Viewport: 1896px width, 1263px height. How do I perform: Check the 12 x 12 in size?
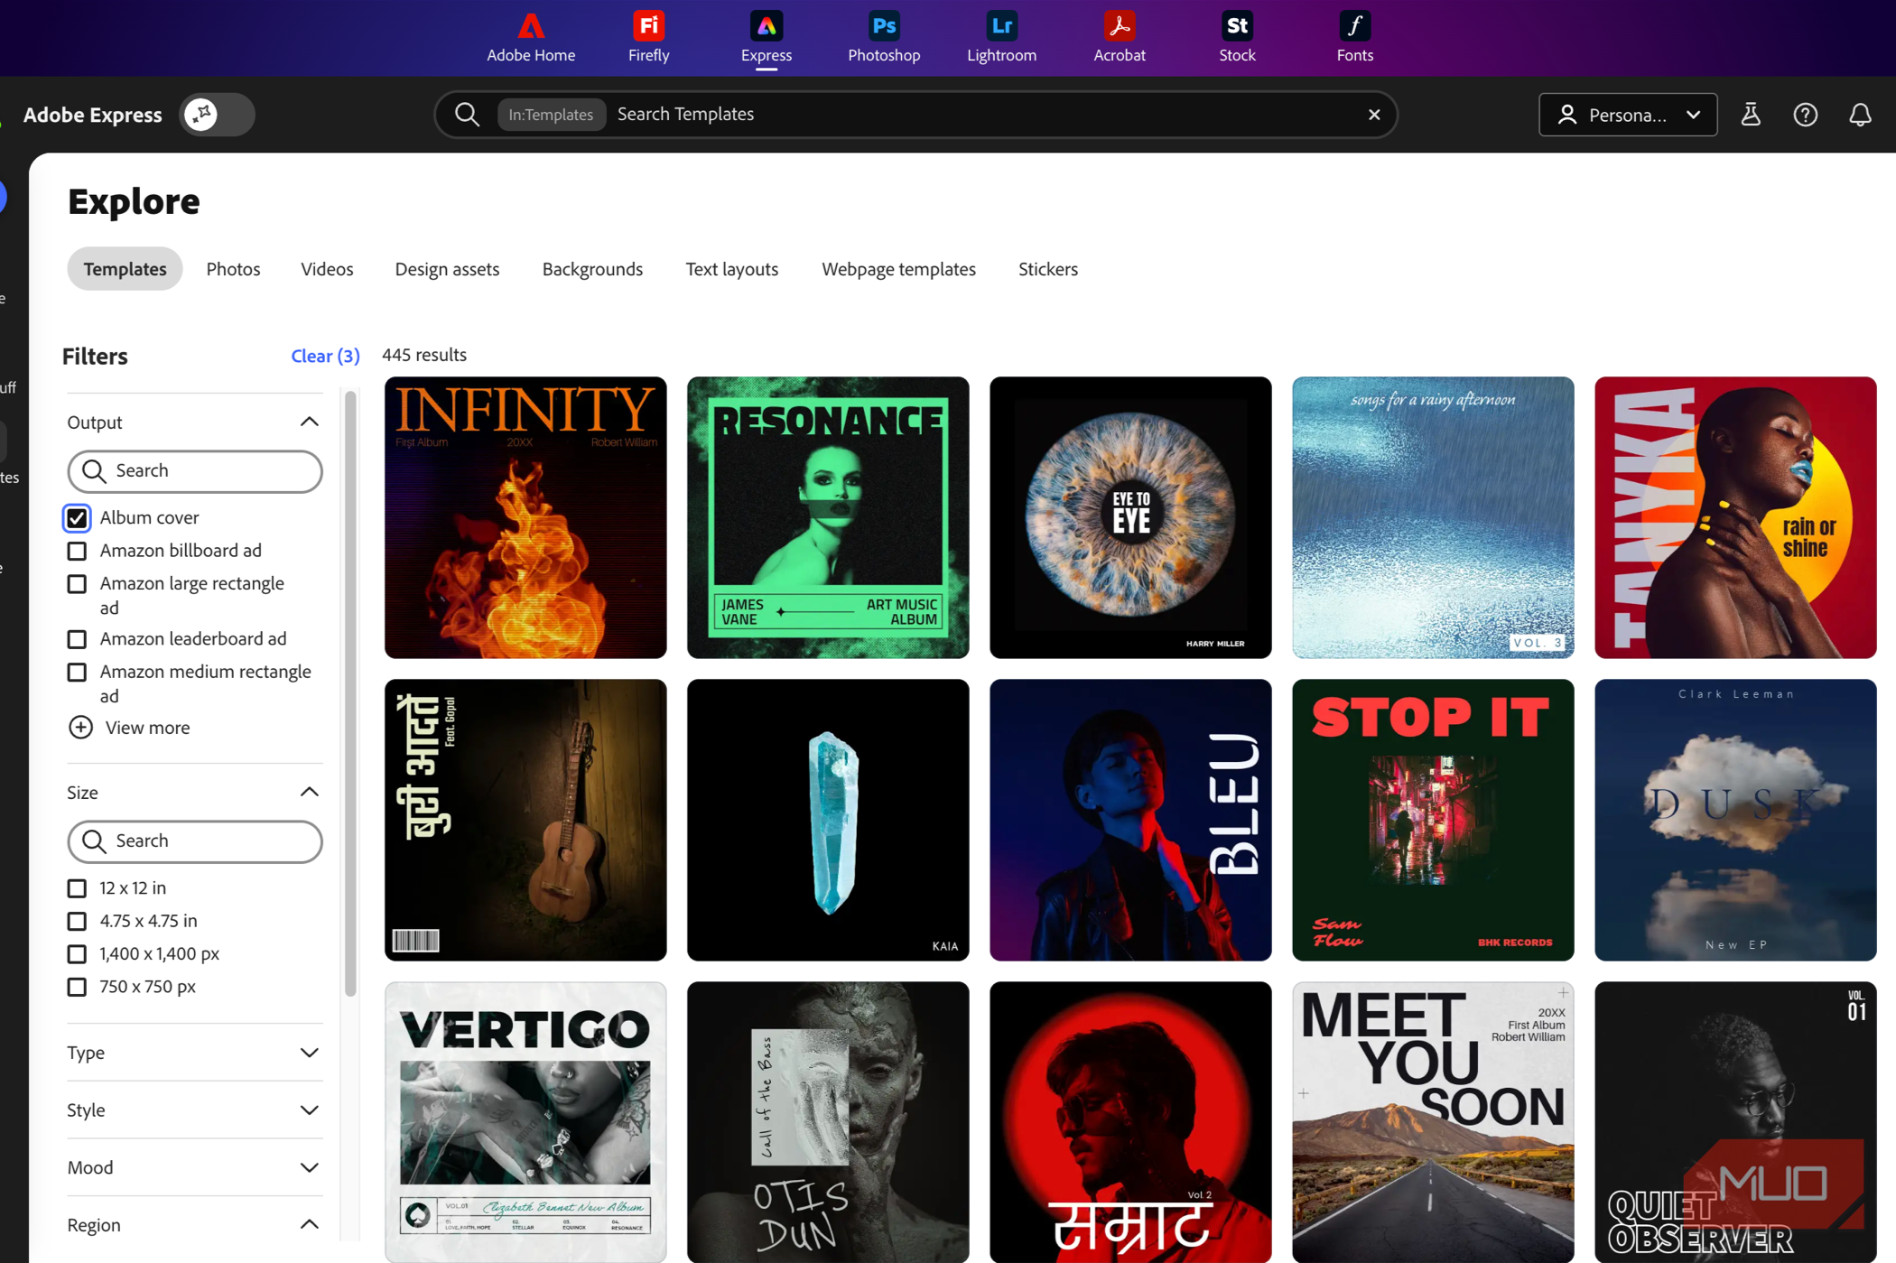pyautogui.click(x=77, y=888)
